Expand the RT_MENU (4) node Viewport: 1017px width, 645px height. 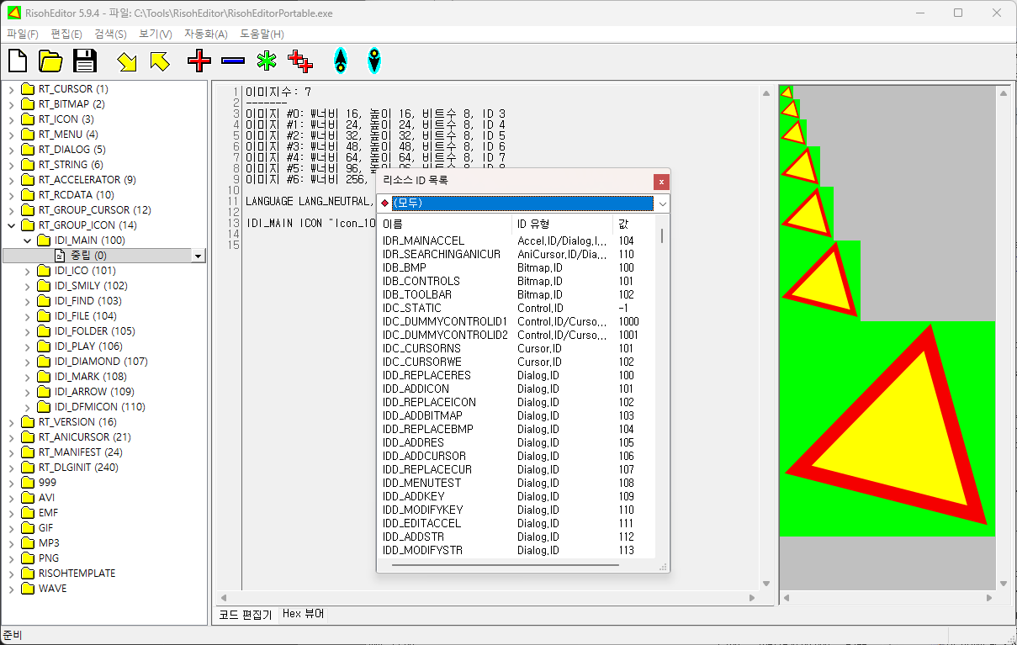pyautogui.click(x=11, y=135)
